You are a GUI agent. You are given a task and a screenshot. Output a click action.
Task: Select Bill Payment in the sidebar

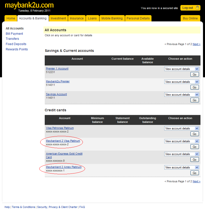[14, 34]
